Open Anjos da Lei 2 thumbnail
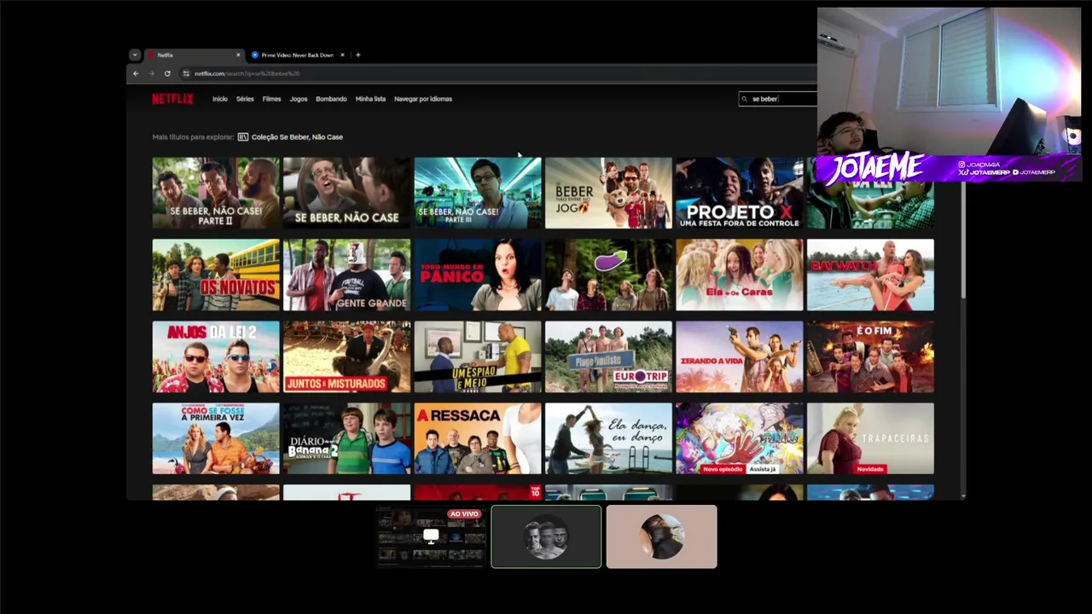This screenshot has width=1092, height=614. [x=216, y=356]
